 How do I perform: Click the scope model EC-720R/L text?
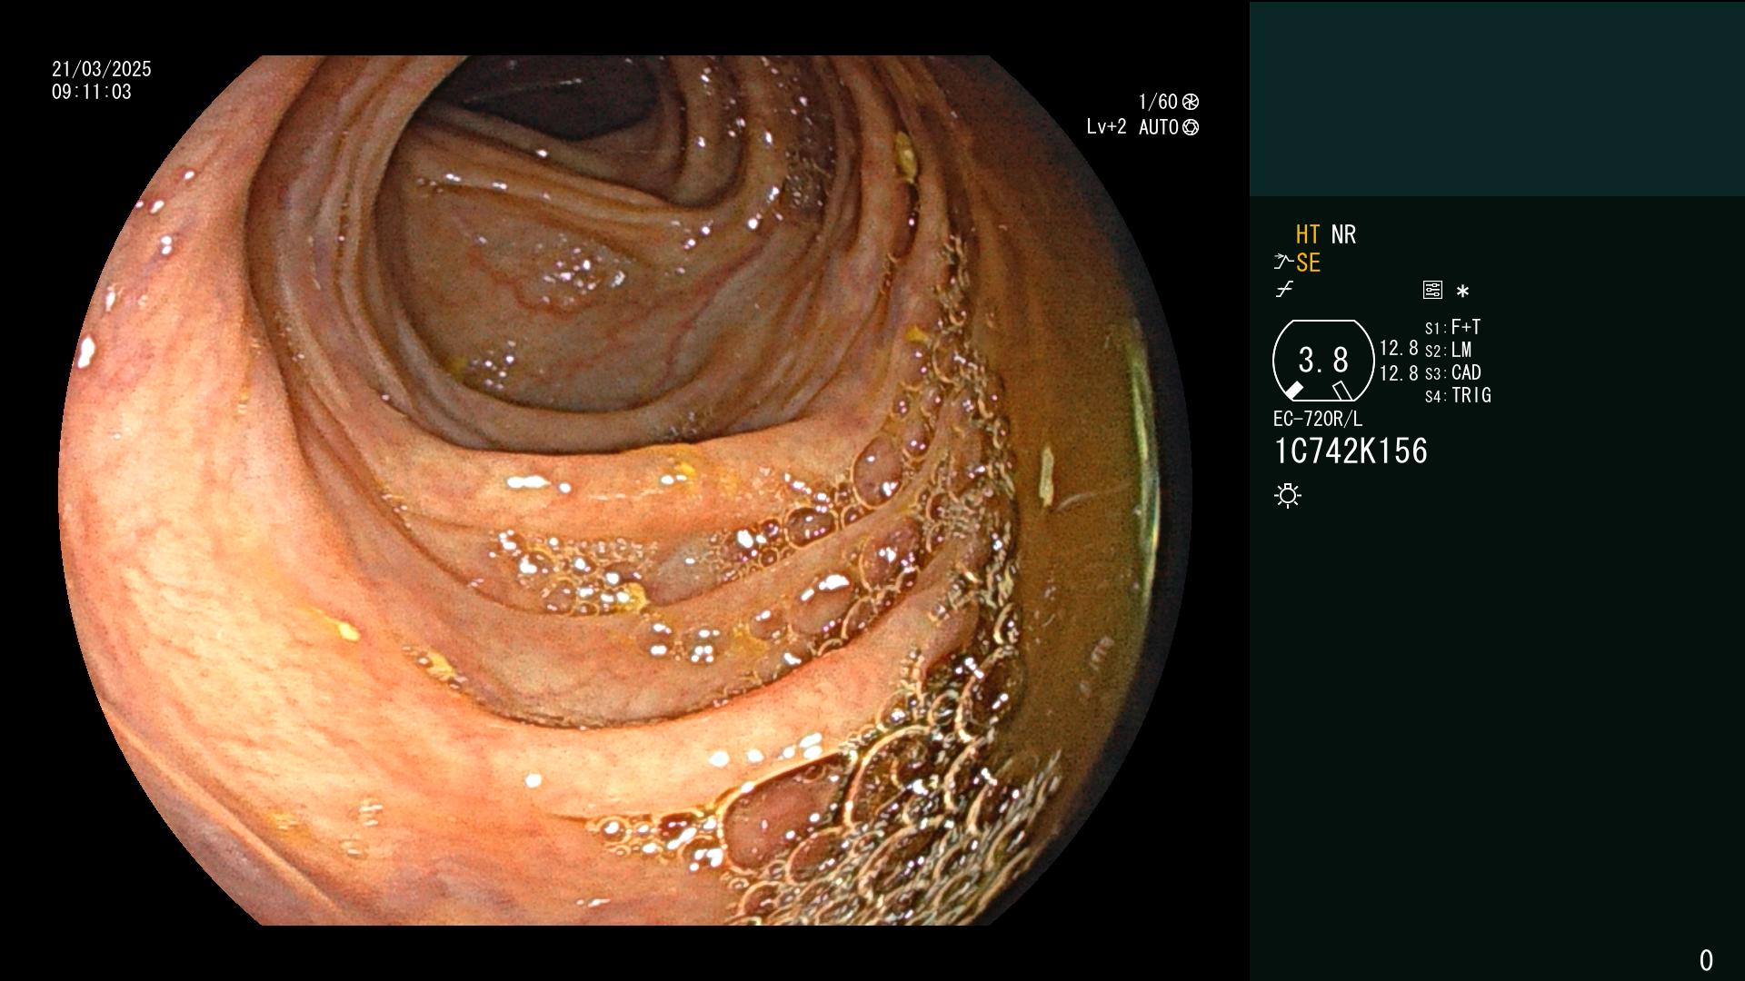pyautogui.click(x=1318, y=419)
